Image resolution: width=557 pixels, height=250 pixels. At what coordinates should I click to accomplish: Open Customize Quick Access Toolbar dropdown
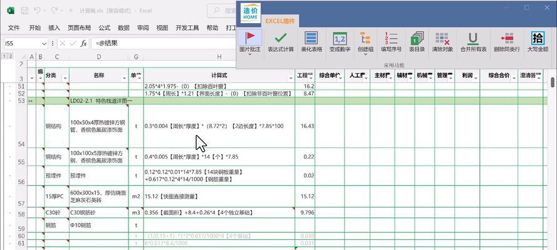coord(71,11)
